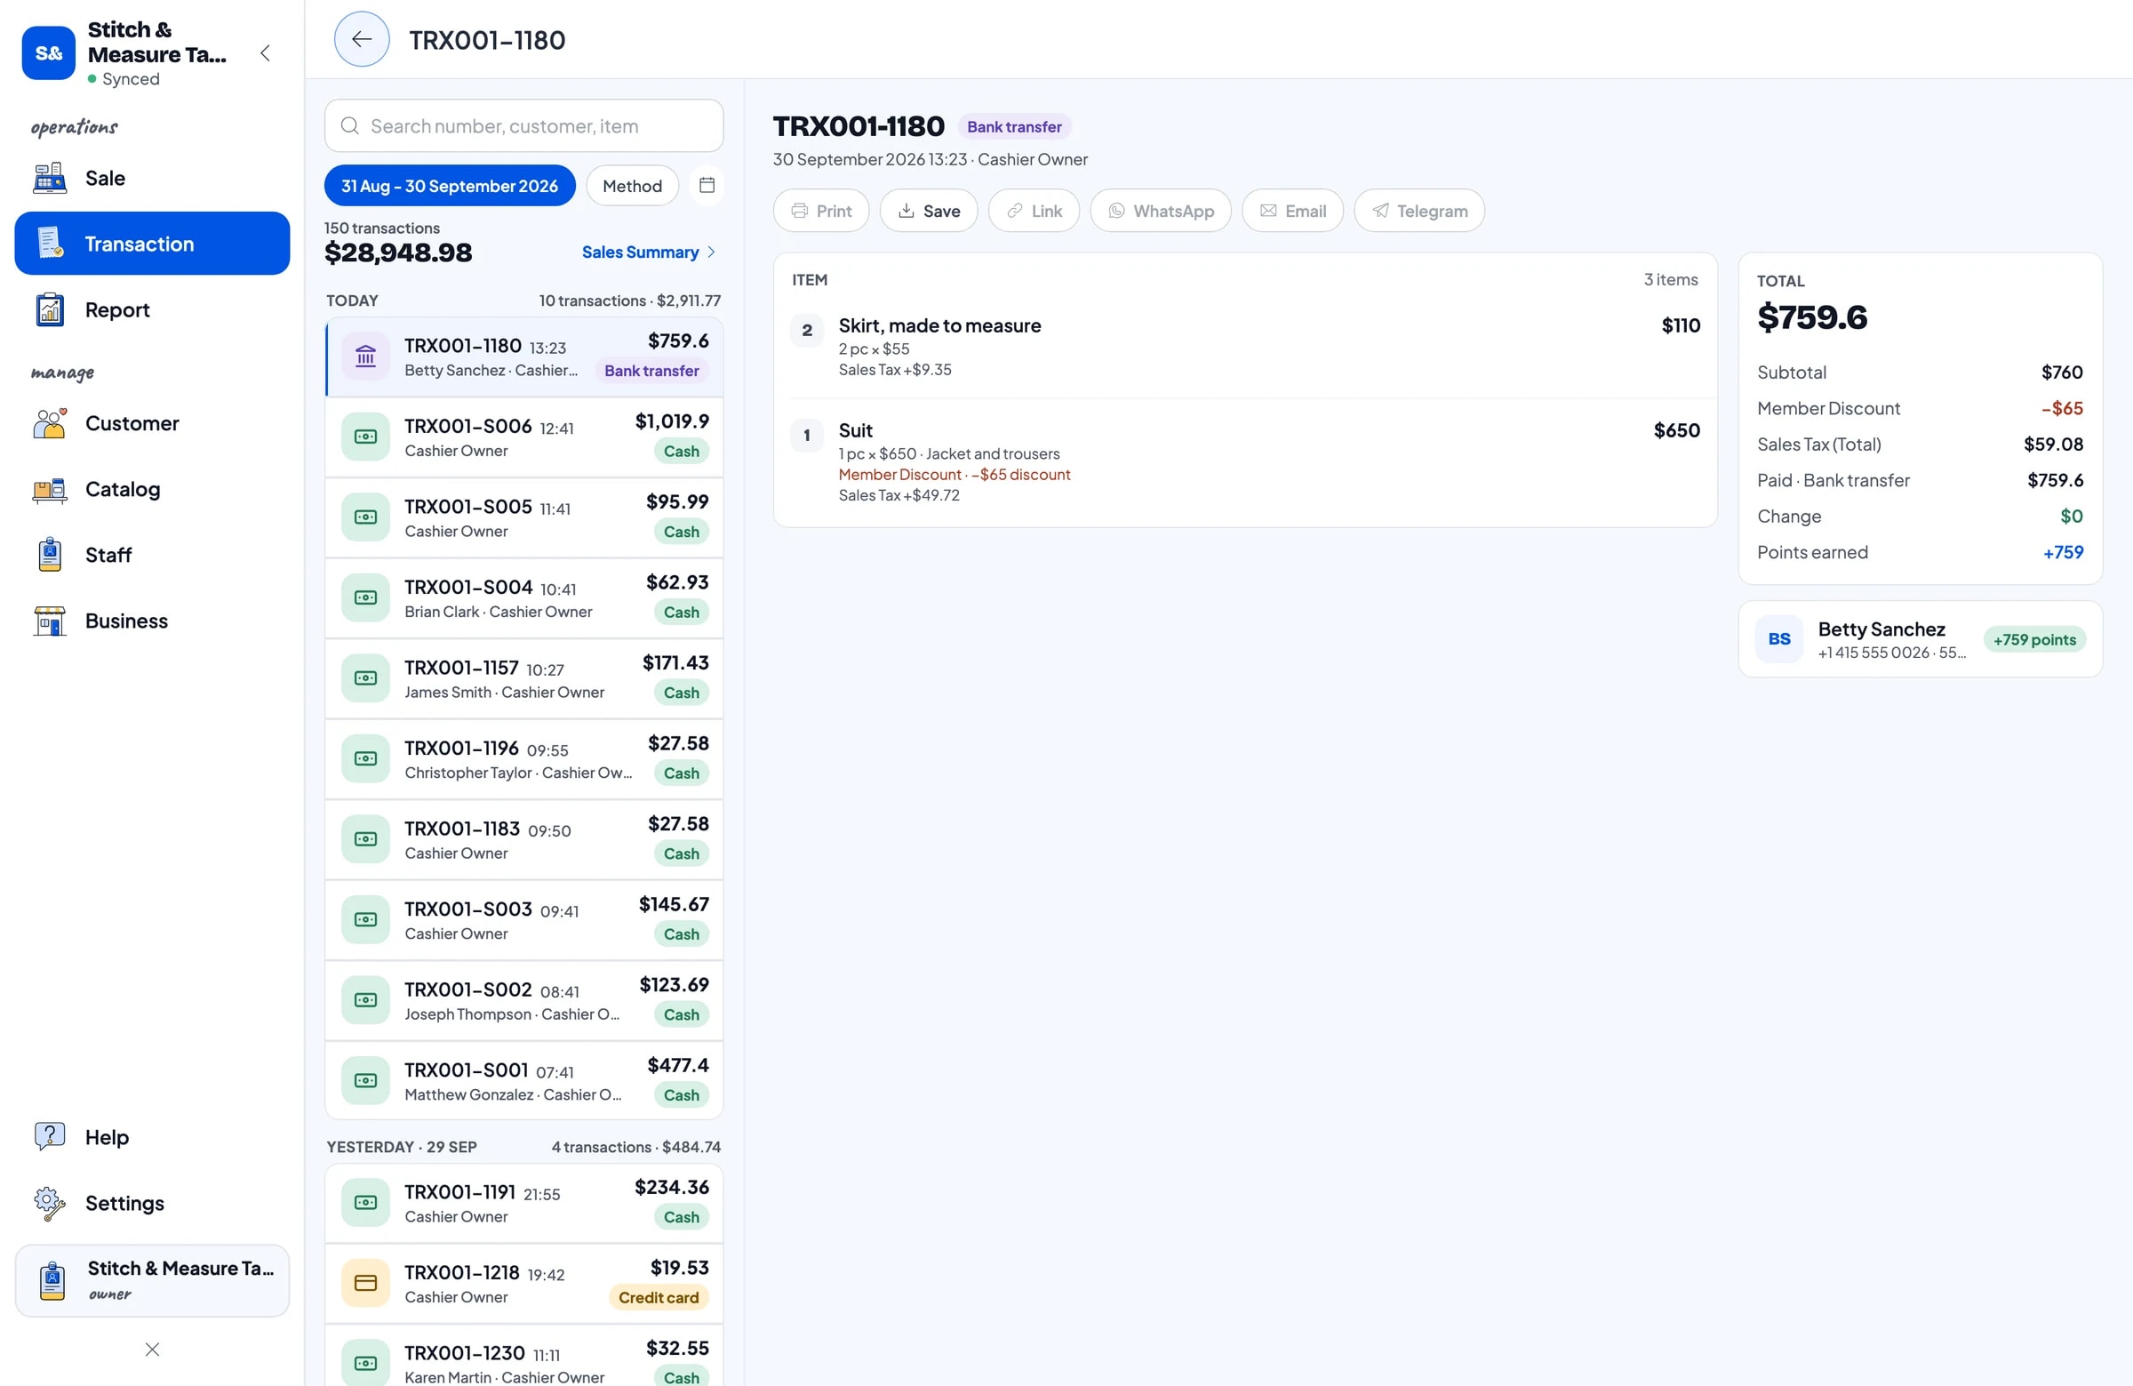The width and height of the screenshot is (2133, 1386).
Task: Change the 31 Aug – 30 September date range
Action: (x=450, y=186)
